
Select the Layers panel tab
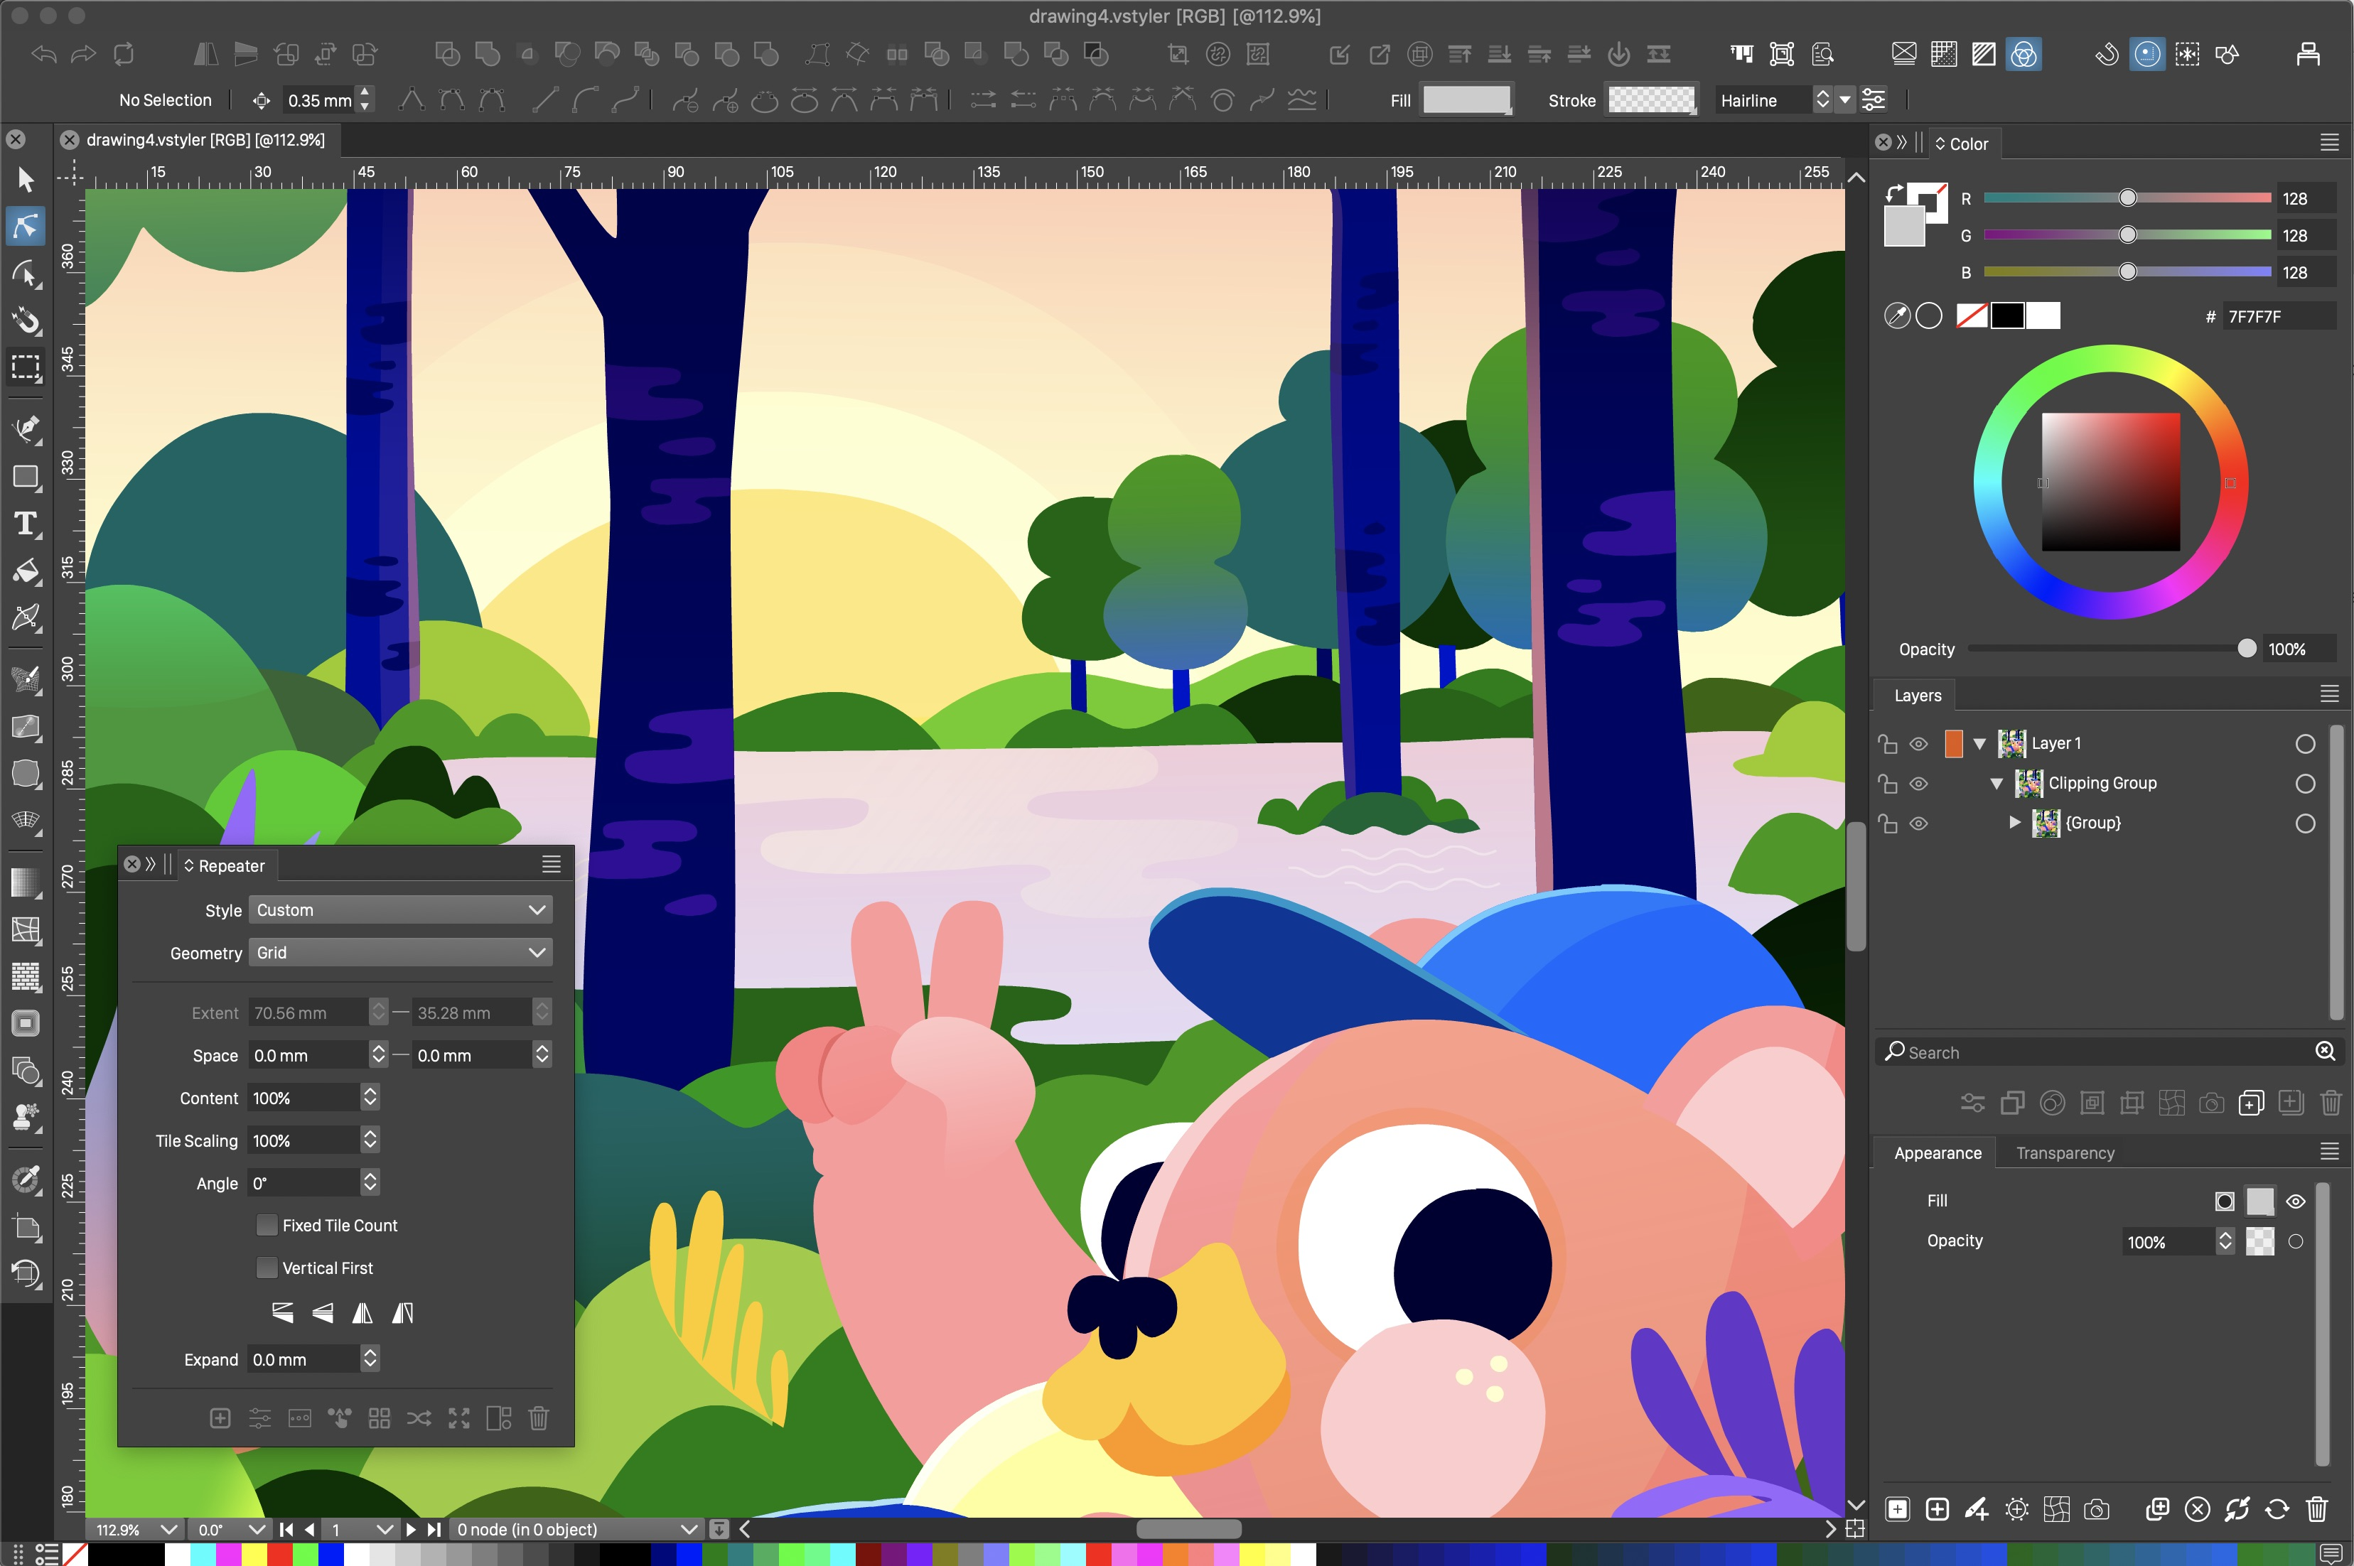point(1917,695)
